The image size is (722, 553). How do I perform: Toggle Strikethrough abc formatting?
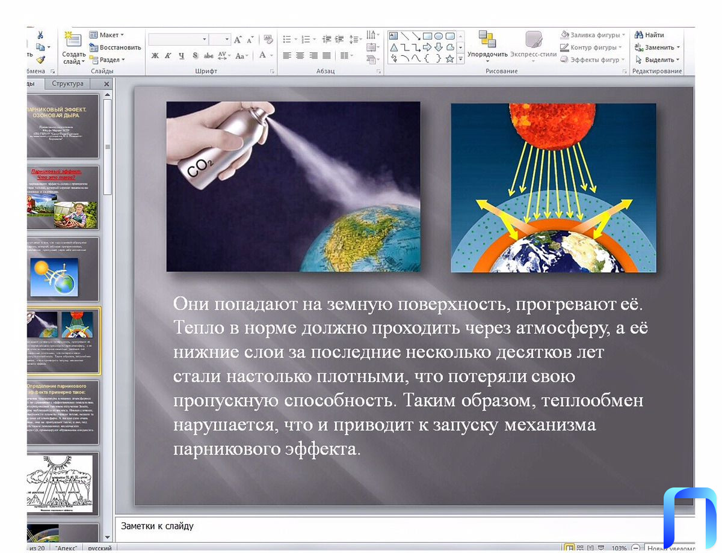coord(209,55)
